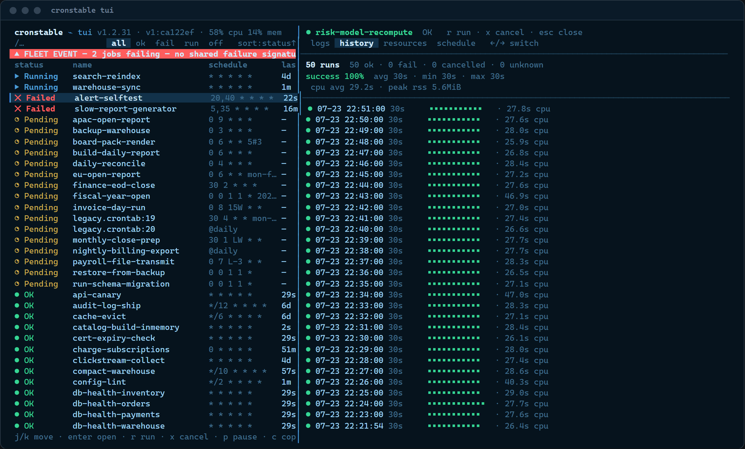This screenshot has height=449, width=745.
Task: Filter jobs by 'fail' status
Action: [165, 43]
